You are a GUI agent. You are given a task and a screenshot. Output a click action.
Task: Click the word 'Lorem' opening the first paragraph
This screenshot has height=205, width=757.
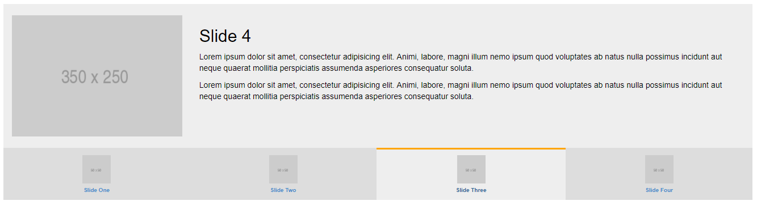210,57
